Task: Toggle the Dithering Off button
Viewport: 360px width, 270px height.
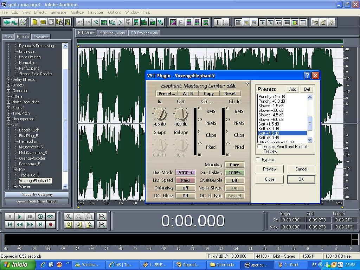Action: (x=185, y=188)
